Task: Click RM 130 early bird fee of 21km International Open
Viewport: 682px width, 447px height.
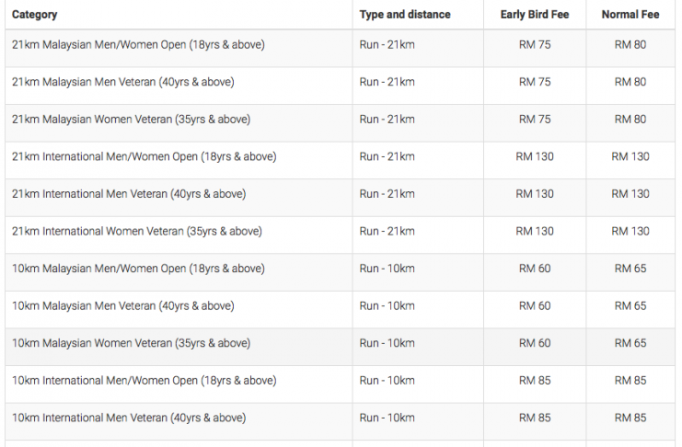Action: (x=535, y=157)
